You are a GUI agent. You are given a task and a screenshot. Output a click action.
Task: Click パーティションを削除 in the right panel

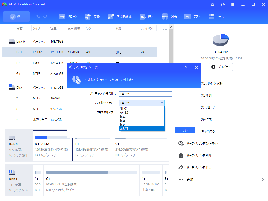point(199,155)
